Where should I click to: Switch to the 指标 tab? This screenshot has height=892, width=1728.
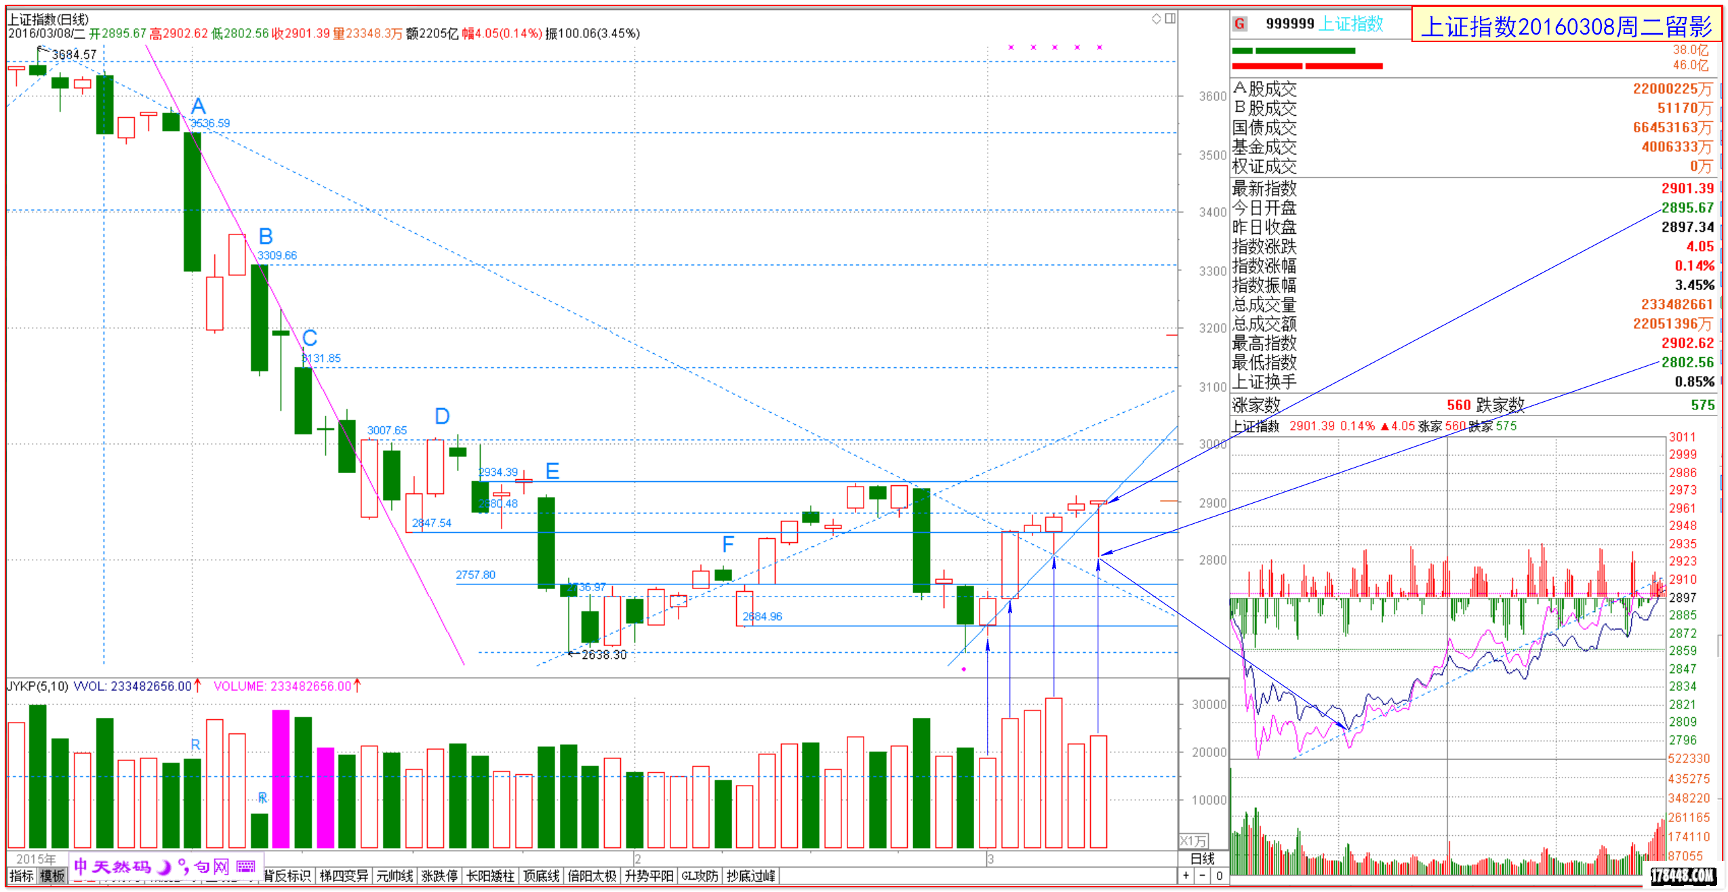click(22, 876)
